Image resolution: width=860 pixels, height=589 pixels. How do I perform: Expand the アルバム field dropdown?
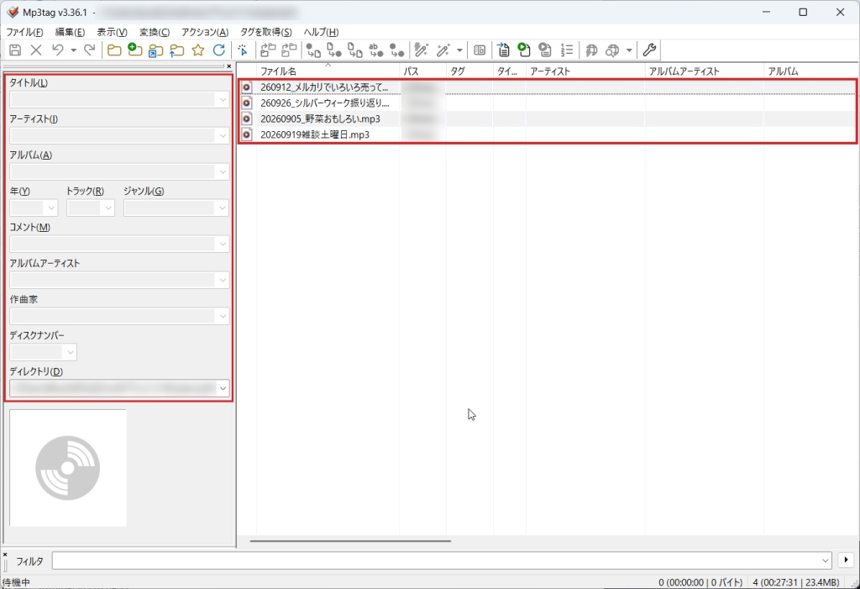(x=223, y=171)
